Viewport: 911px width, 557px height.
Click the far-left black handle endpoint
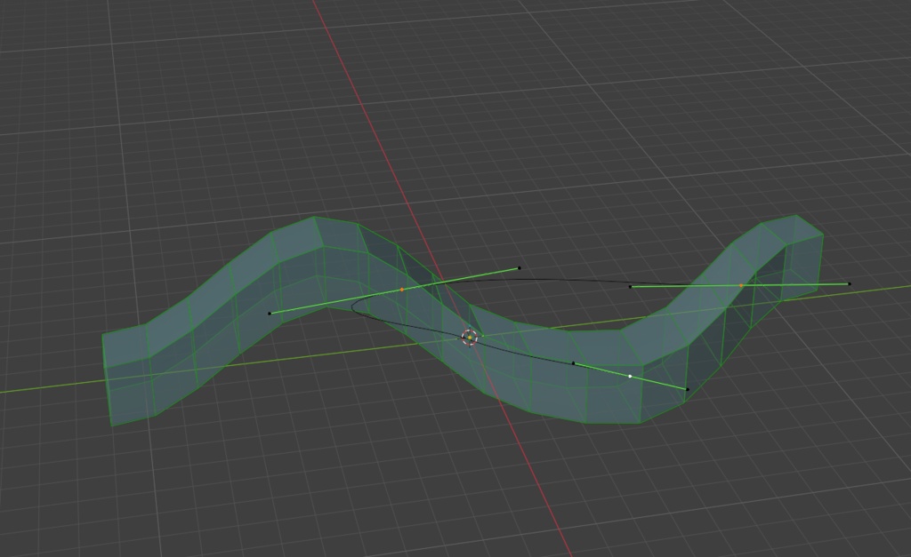pyautogui.click(x=270, y=314)
